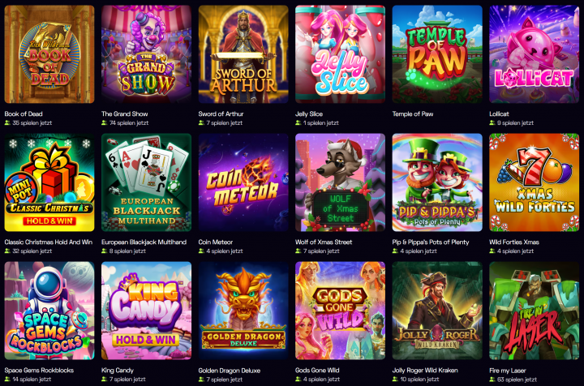Image resolution: width=584 pixels, height=386 pixels.
Task: Click the players icon under Book of Dead
Action: 7,122
